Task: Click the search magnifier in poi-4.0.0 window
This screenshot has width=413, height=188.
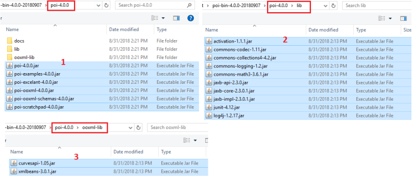Action: (x=189, y=5)
